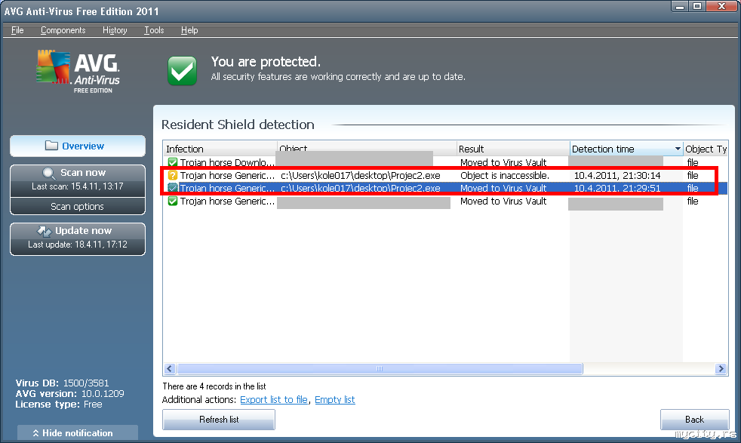741x443 pixels.
Task: Go to the Overview section
Action: 78,146
